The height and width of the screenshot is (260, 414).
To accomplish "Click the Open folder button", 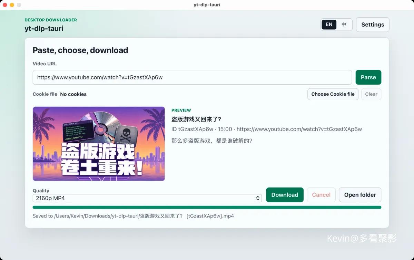I will click(x=360, y=195).
